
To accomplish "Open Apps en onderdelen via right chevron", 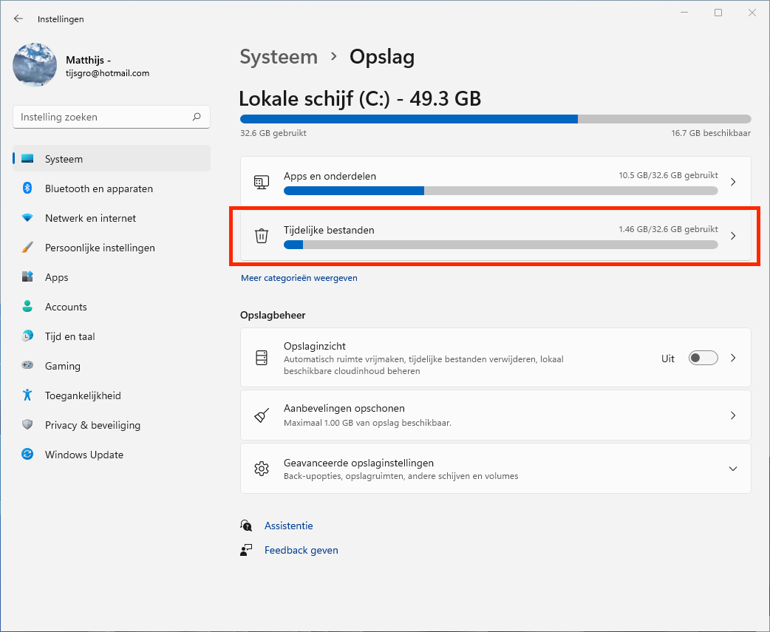I will [733, 182].
